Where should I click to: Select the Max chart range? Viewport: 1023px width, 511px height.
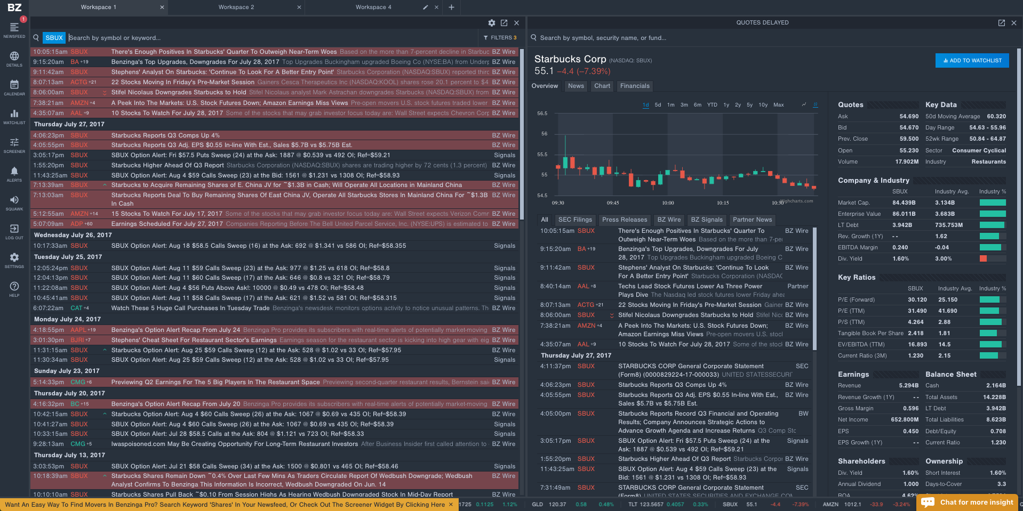tap(779, 105)
